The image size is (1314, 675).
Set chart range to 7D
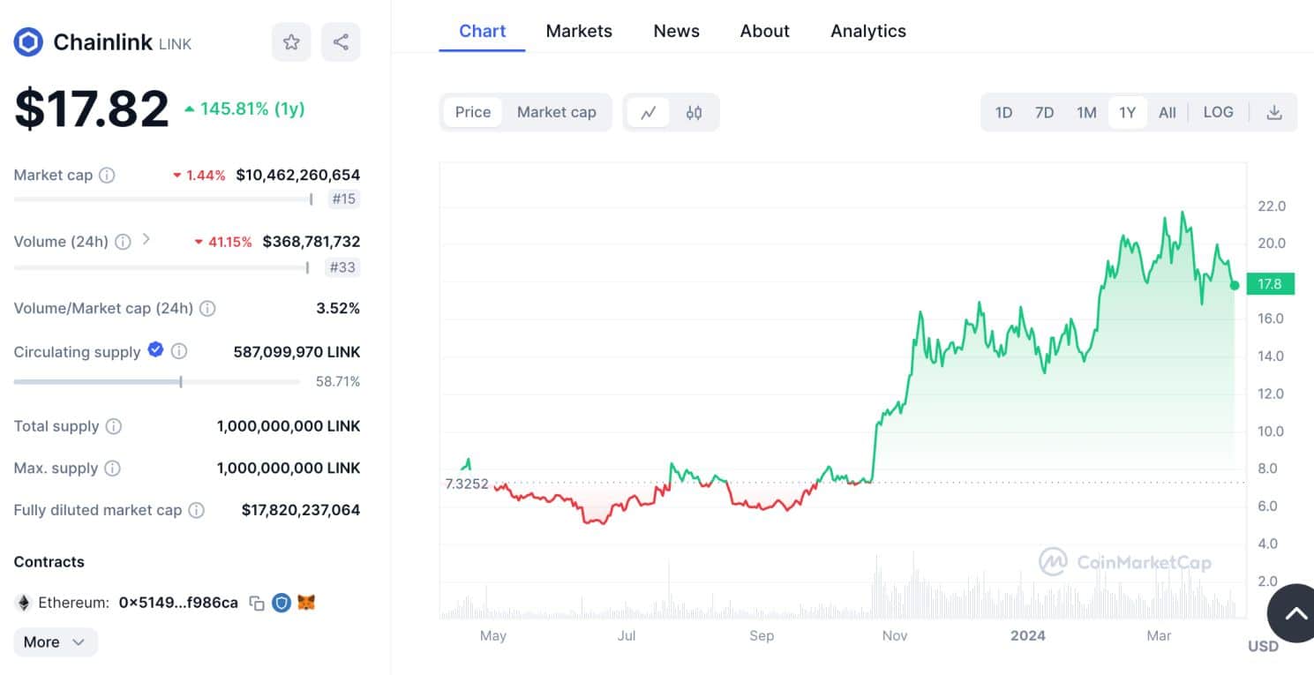[1044, 112]
